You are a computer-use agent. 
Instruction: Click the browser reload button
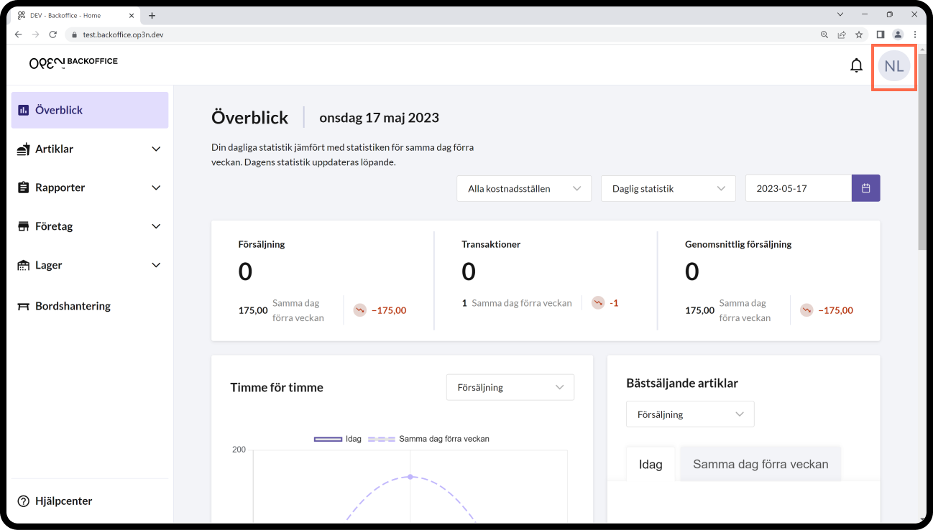pos(52,34)
